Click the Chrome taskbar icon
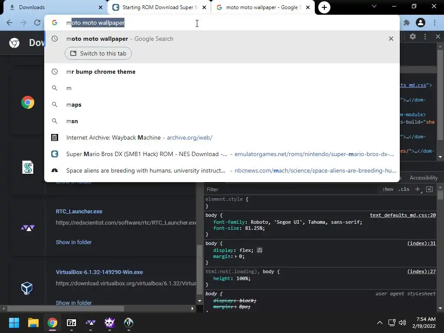 coord(52,323)
